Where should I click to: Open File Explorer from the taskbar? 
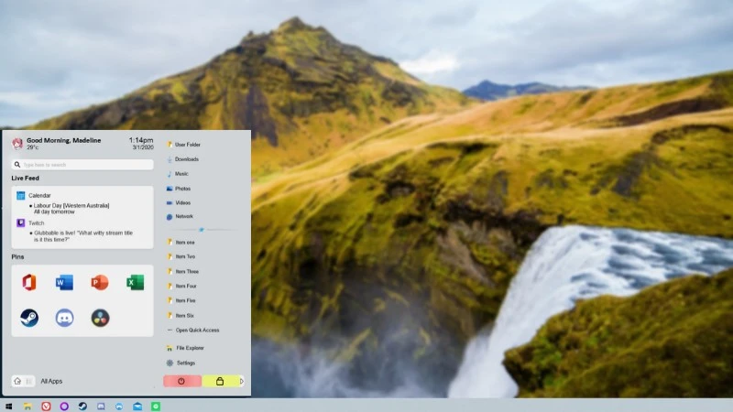point(27,407)
